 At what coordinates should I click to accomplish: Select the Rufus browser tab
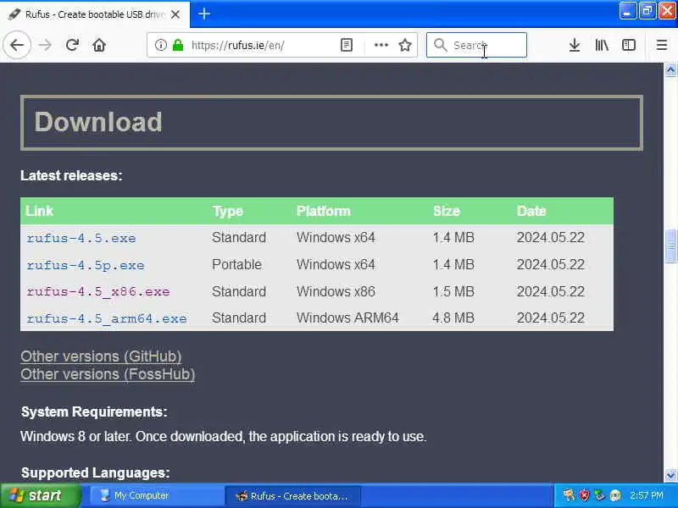[95, 14]
